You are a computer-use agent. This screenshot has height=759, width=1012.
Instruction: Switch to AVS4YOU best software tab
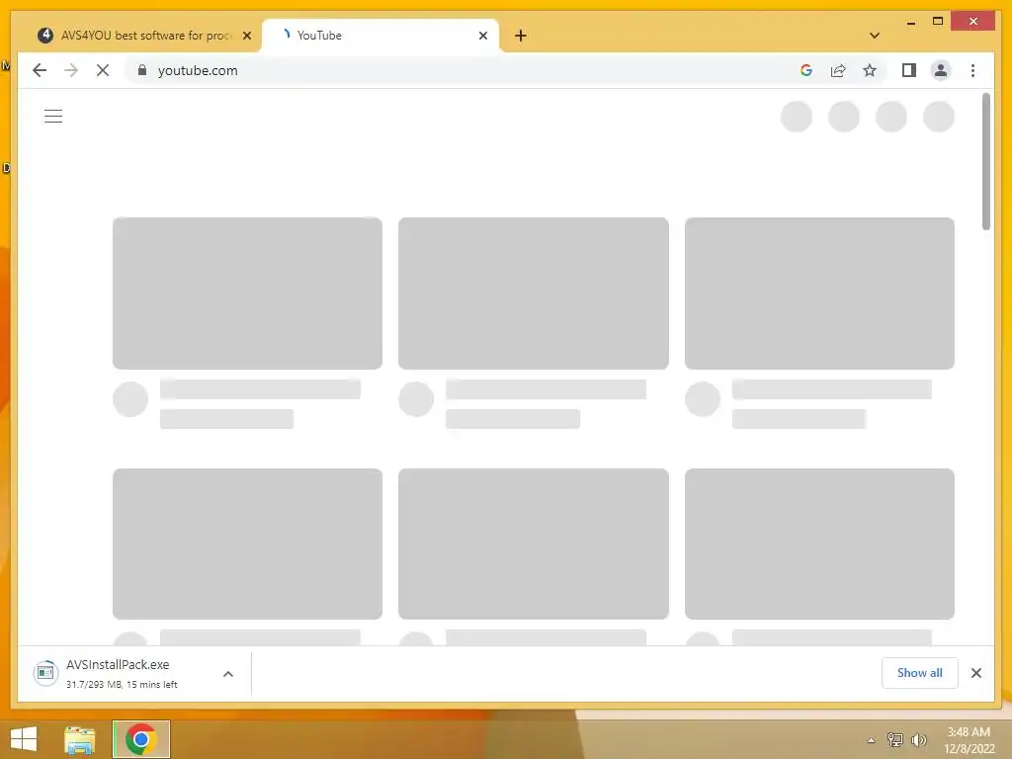click(135, 36)
